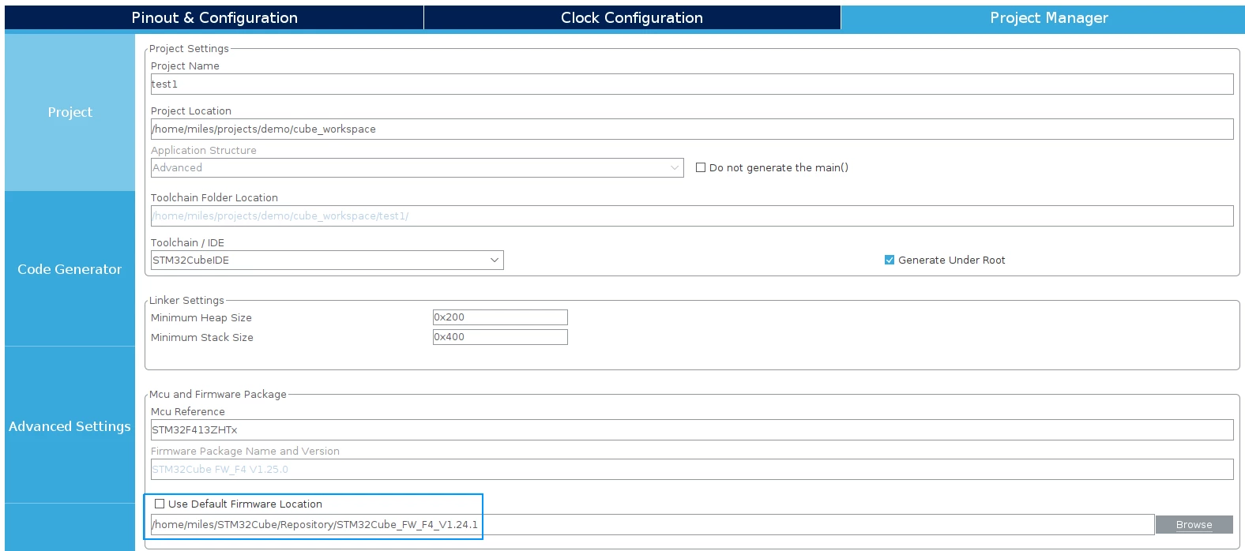Viewport: 1245px width, 551px height.
Task: Click the Toolchain / IDE dropdown arrow
Action: pyautogui.click(x=495, y=260)
